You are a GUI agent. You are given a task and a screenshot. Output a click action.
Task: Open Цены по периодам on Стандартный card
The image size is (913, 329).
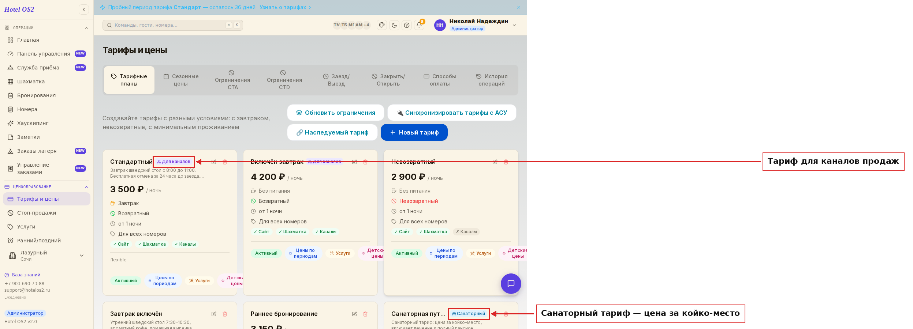point(163,281)
